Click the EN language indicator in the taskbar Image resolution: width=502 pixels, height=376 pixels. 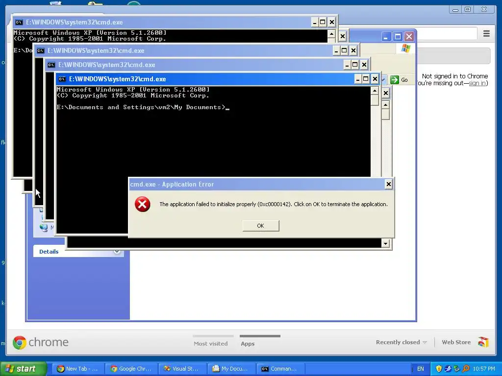420,369
